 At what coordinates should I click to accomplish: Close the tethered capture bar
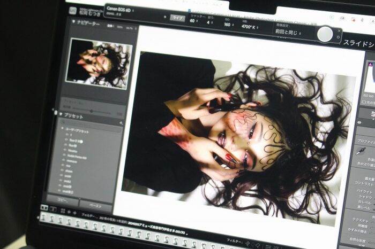coord(339,31)
